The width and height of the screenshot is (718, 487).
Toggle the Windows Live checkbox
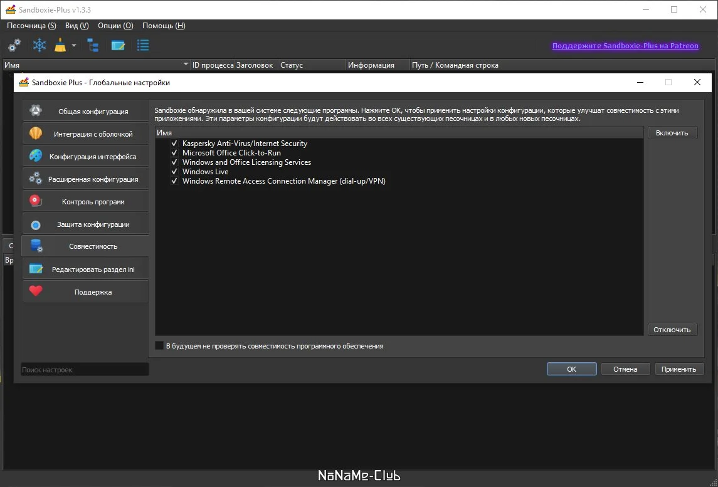pyautogui.click(x=174, y=172)
